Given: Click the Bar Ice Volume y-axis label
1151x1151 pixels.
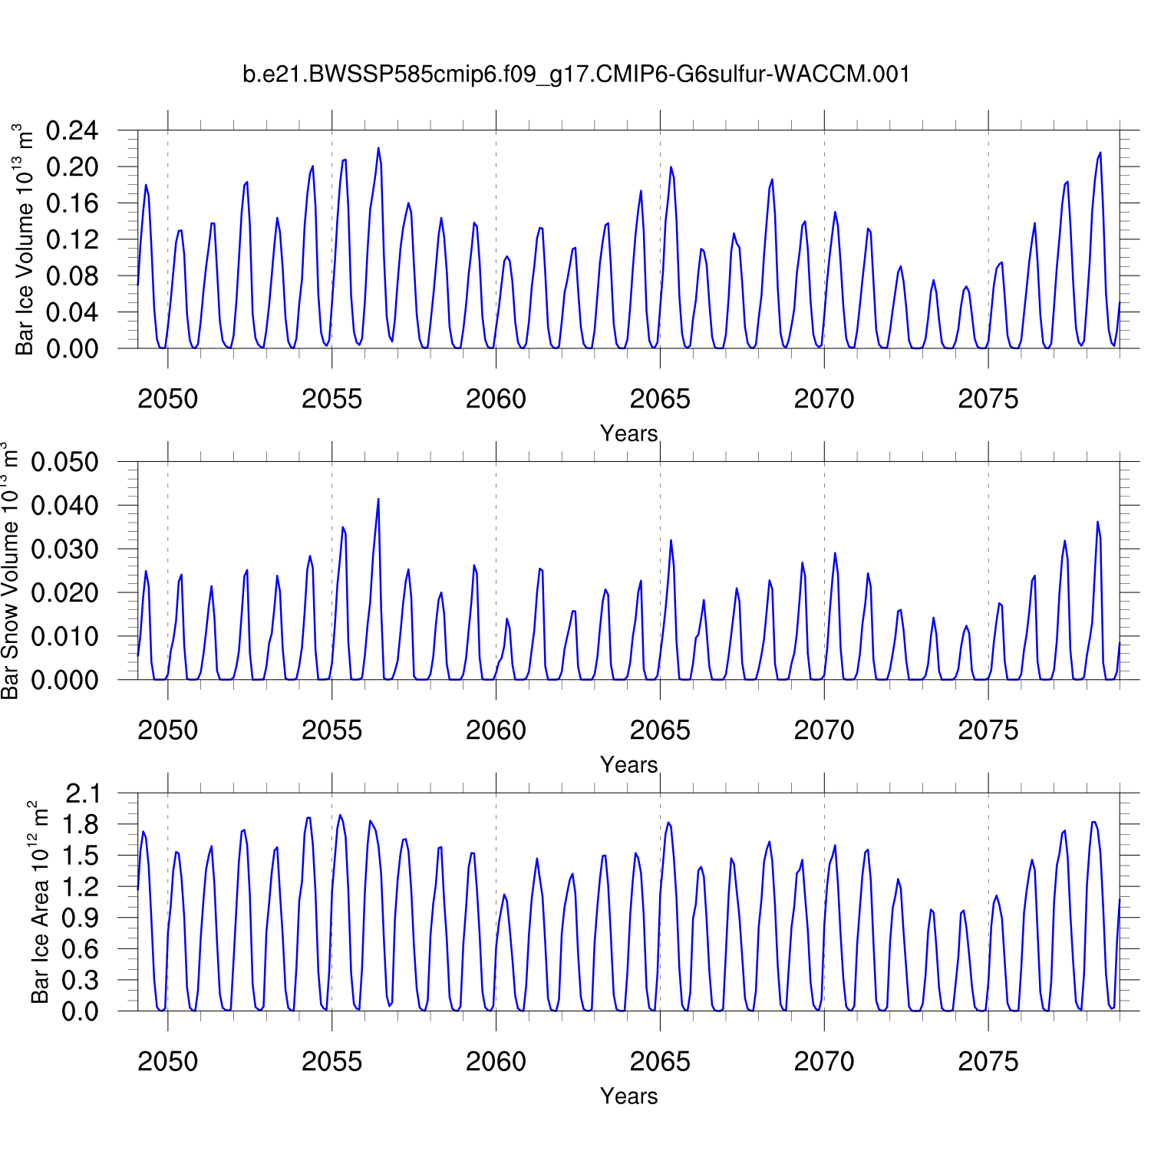Looking at the screenshot, I should point(25,239).
